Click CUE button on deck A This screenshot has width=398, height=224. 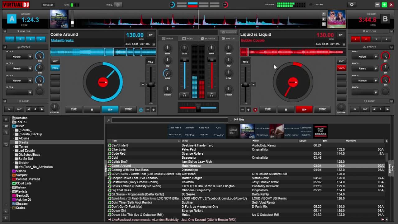point(74,110)
